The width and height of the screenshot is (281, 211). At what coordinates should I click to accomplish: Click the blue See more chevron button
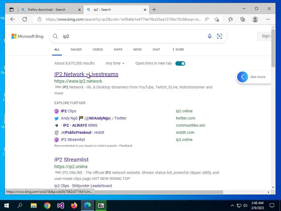click(x=243, y=77)
